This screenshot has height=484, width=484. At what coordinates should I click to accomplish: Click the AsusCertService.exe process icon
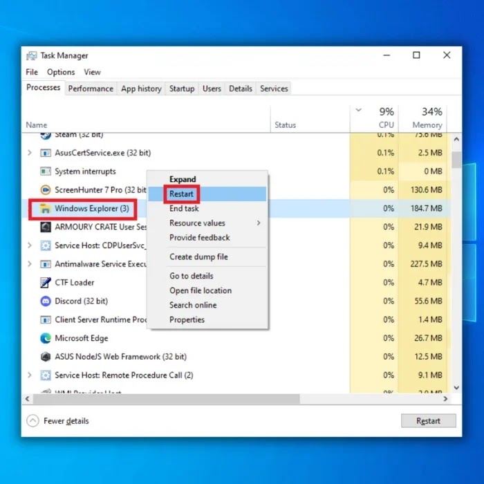click(46, 153)
